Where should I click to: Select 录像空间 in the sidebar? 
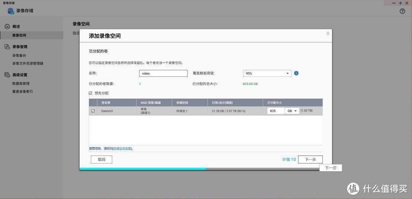(32, 35)
